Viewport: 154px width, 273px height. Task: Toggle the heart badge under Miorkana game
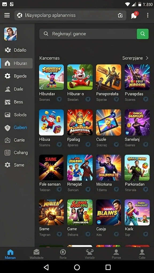point(116,190)
